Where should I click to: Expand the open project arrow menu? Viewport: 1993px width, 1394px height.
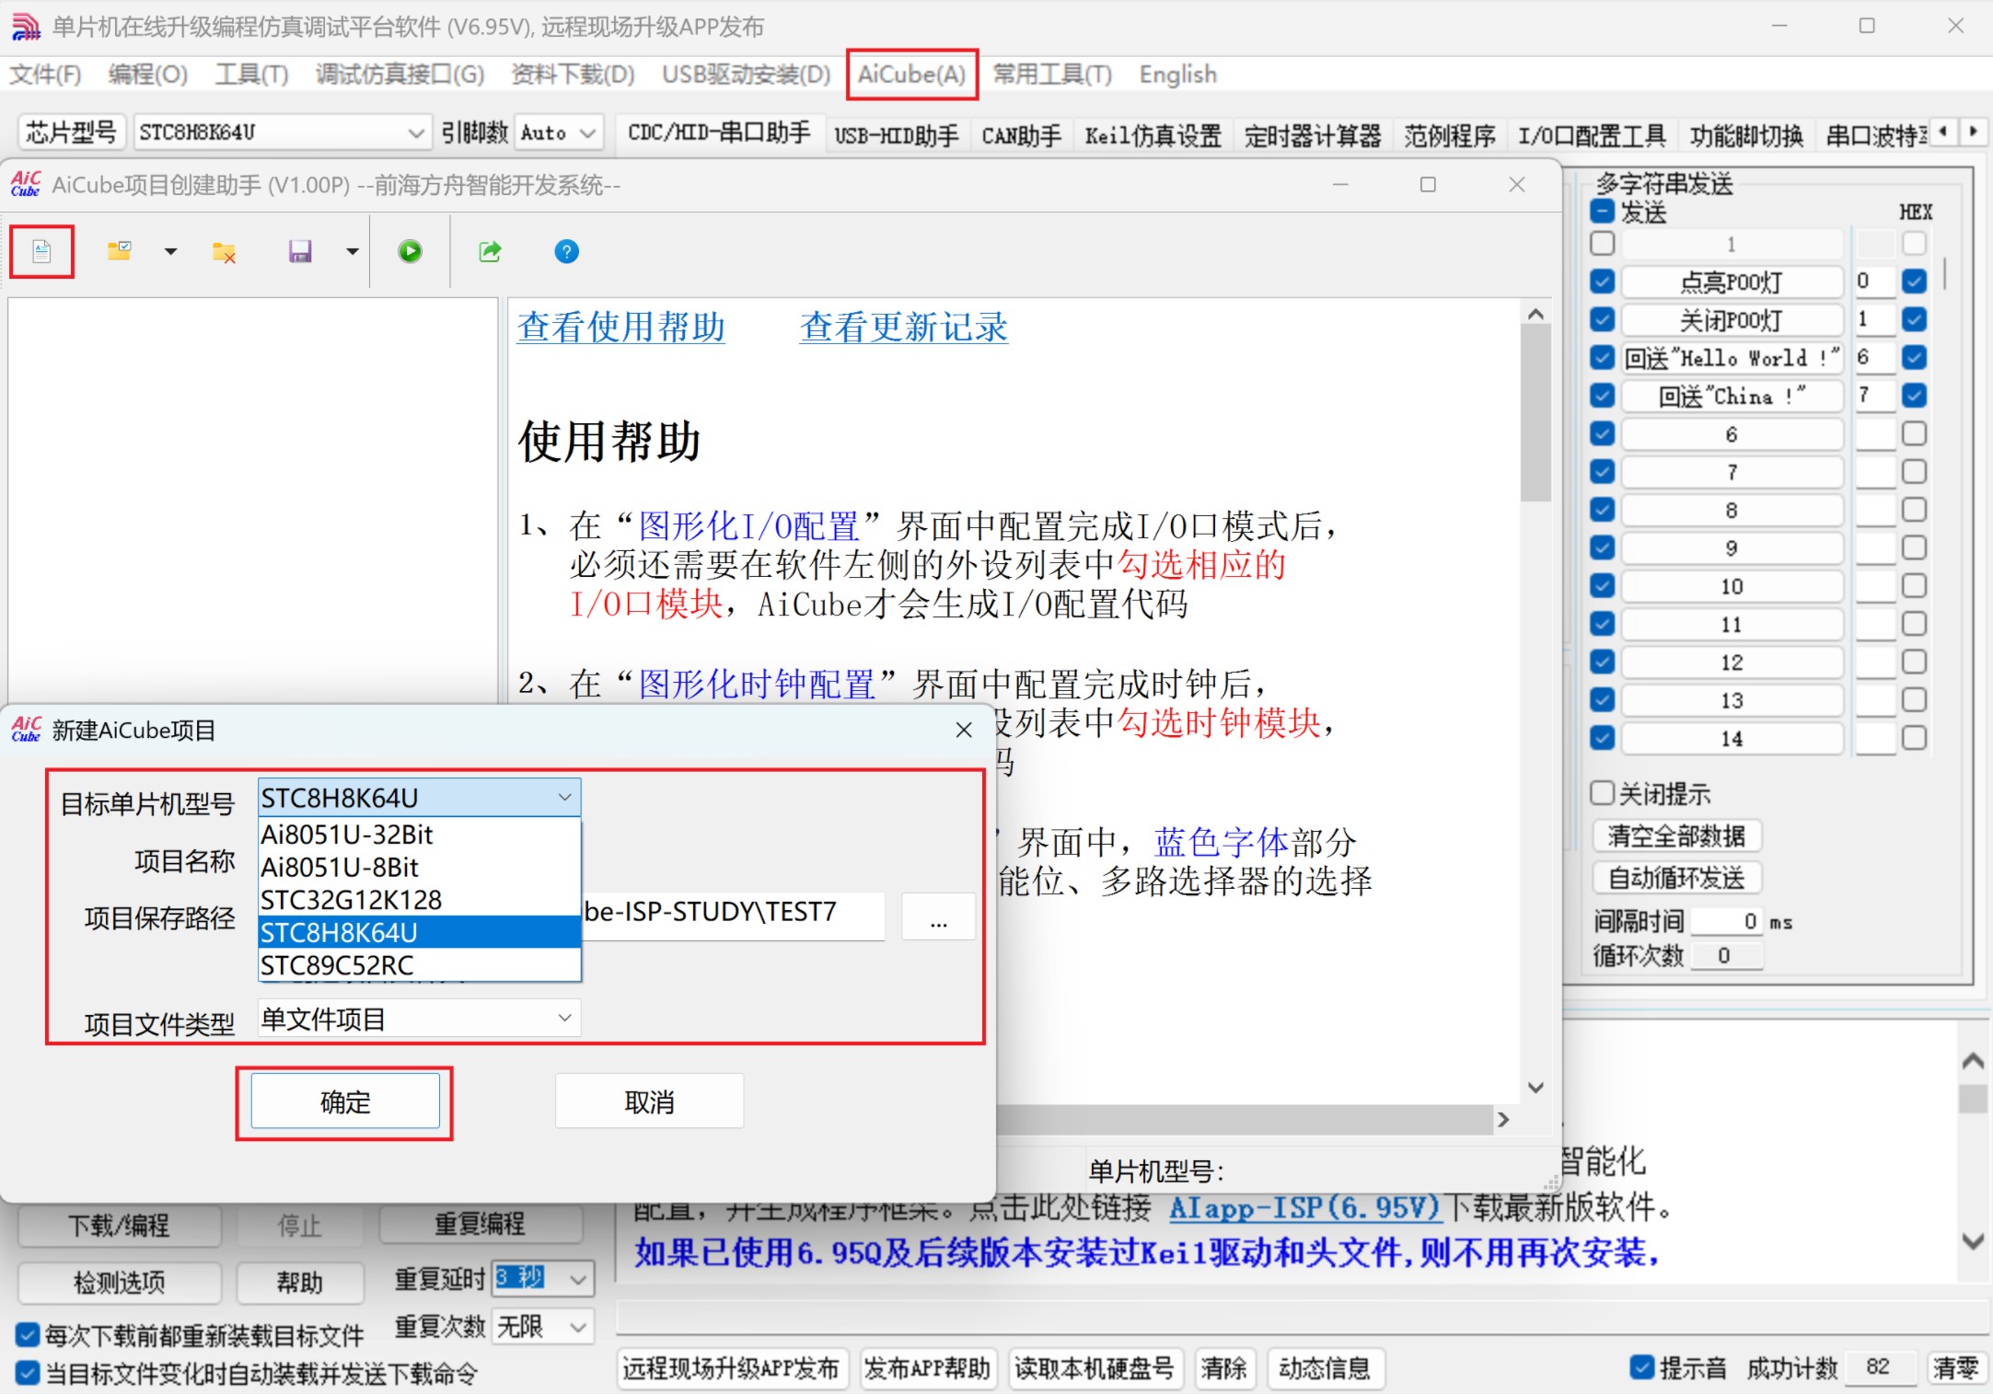pos(170,251)
